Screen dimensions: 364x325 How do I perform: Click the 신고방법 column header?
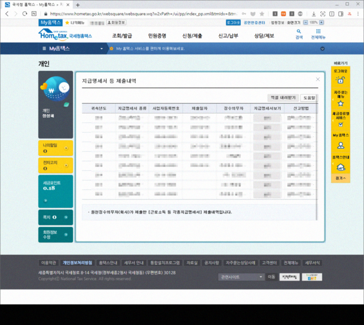301,108
